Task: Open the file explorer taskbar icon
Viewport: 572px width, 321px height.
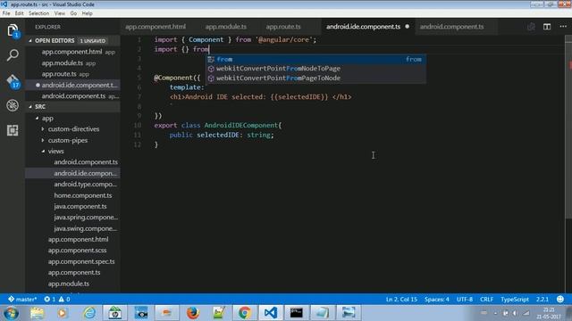Action: point(37,313)
